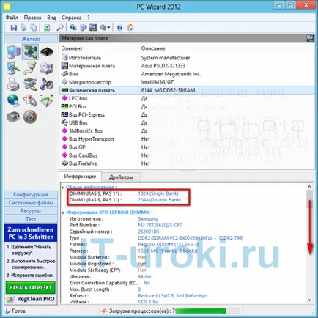The width and height of the screenshot is (318, 318).
Task: Click the Элемент column header
Action: [x=73, y=48]
